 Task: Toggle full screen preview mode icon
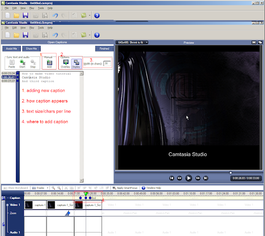254,42
